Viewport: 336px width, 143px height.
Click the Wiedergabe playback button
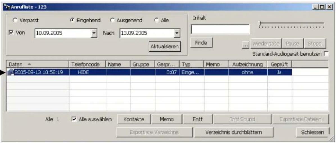(265, 44)
